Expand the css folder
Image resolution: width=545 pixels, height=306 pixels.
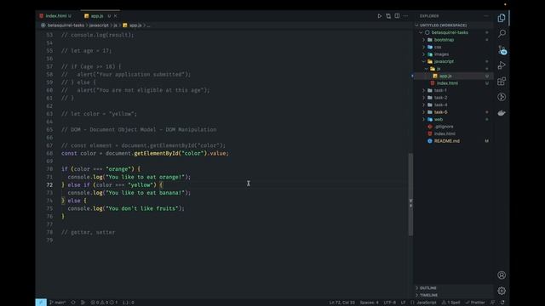[x=453, y=47]
